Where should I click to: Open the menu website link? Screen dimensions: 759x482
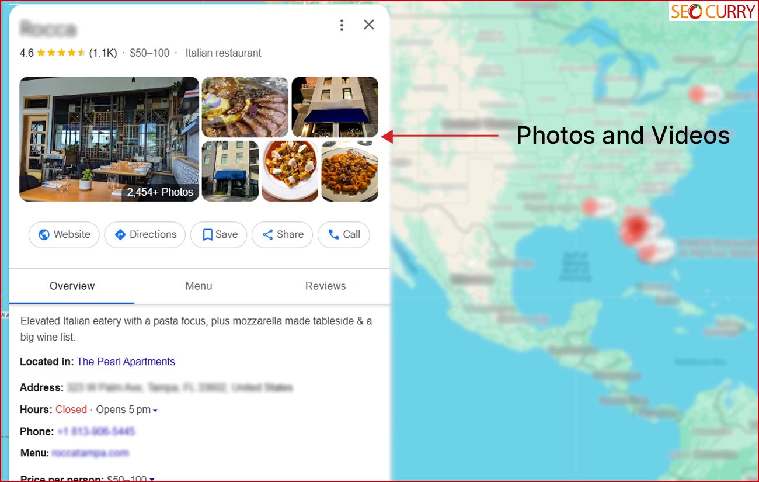click(x=90, y=453)
